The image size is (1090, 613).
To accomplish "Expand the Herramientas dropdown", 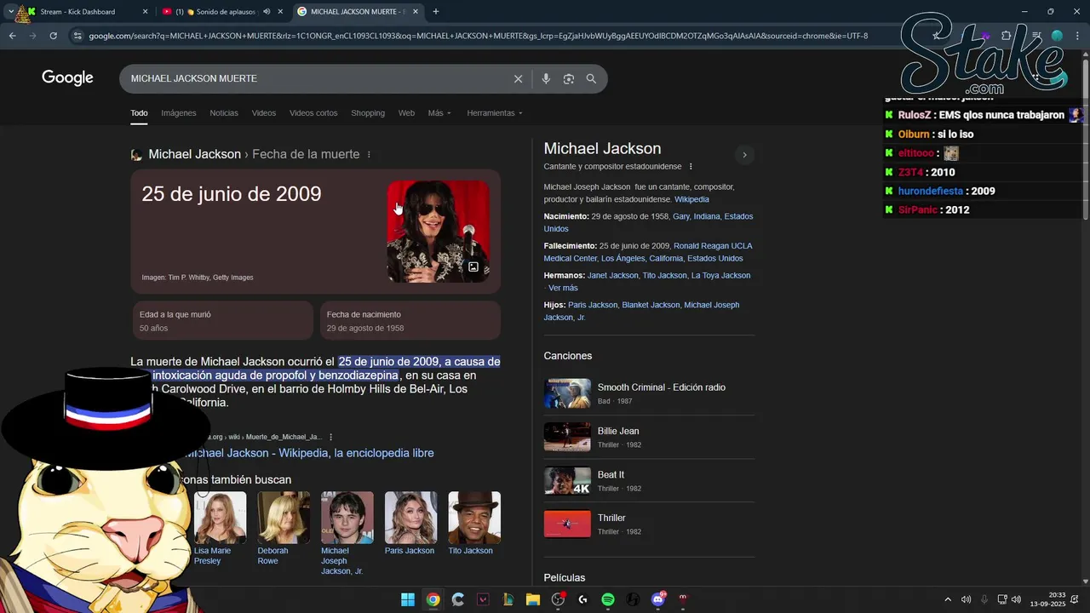I will tap(495, 113).
